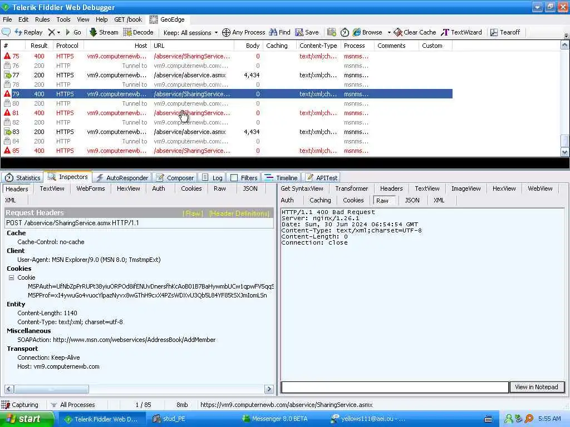Viewport: 570px width, 427px height.
Task: Click the GET /book menu item
Action: (x=128, y=19)
